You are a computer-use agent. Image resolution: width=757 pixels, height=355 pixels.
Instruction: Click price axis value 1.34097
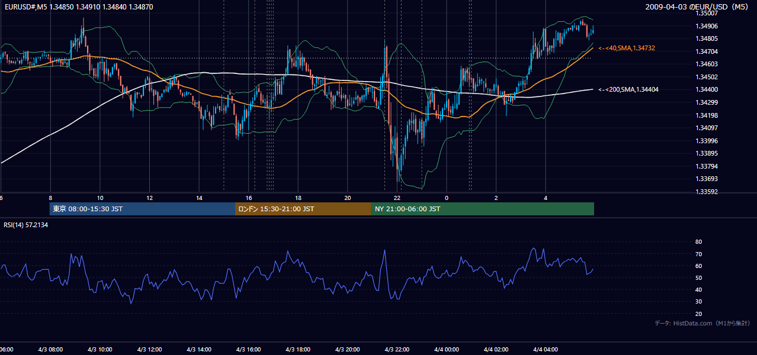point(707,128)
